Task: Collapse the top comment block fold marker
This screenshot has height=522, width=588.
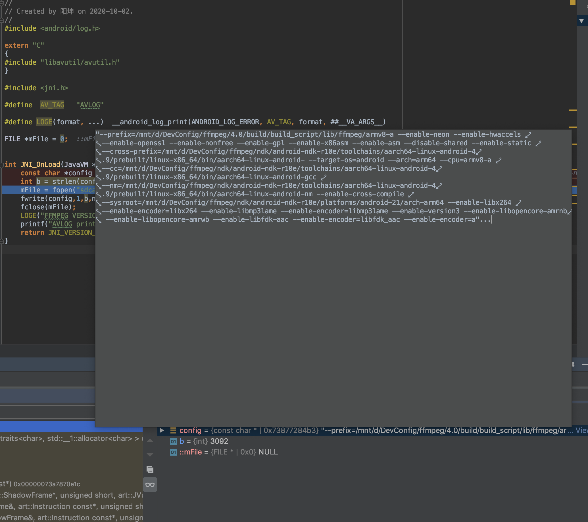Action: pyautogui.click(x=2, y=3)
